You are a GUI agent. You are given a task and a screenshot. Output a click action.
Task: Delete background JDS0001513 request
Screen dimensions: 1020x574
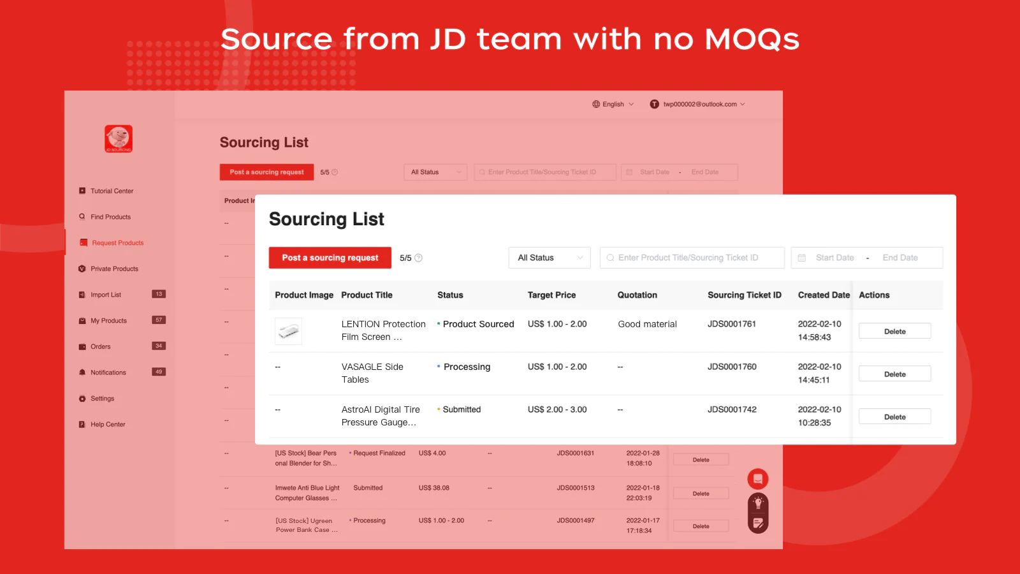point(701,494)
